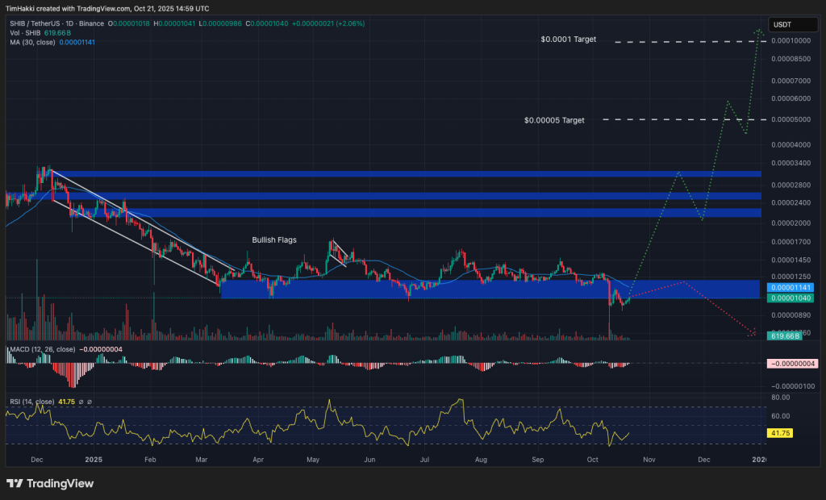Toggle the Vol · SHIB volume indicator
The width and height of the screenshot is (826, 500).
pos(24,35)
